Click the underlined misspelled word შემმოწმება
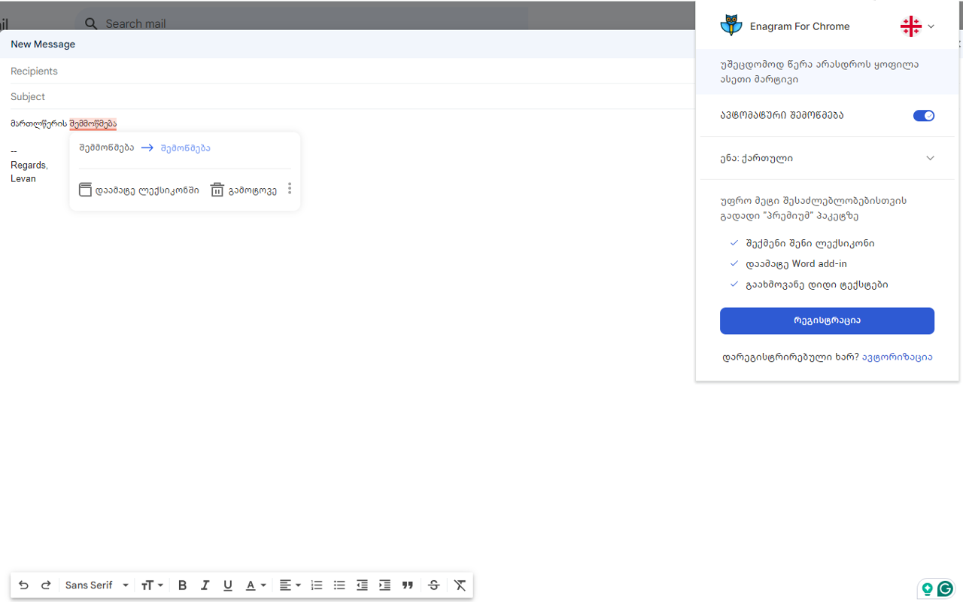The image size is (963, 602). (x=93, y=123)
